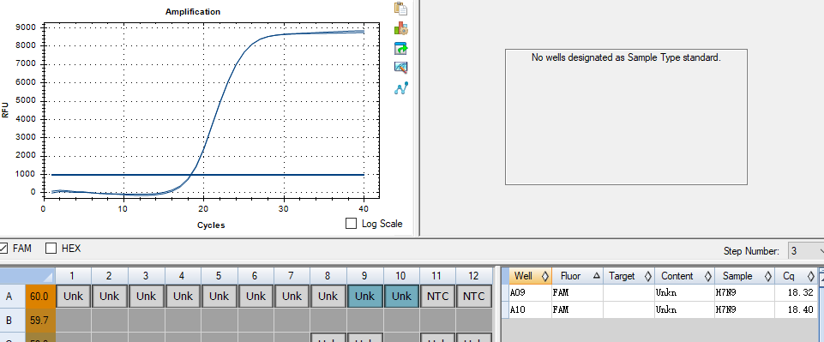Sort results by the Target column header
The height and width of the screenshot is (342, 824).
tap(629, 276)
